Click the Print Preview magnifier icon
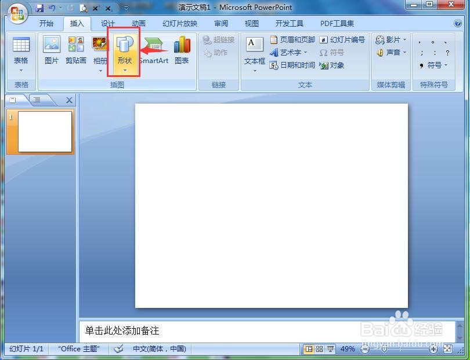Viewport: 470px width, 360px height. (83, 8)
